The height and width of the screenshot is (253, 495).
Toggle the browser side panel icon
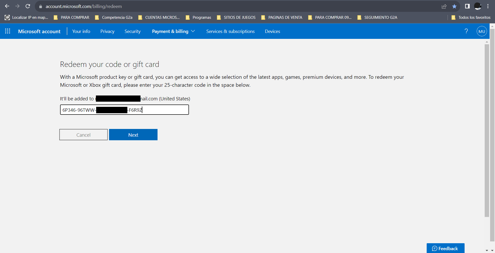point(467,6)
